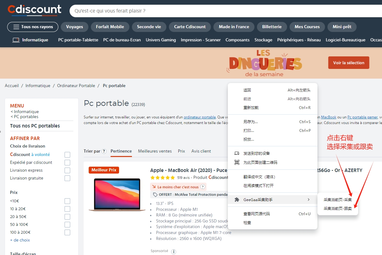382x255 pixels.
Task: Switch to the Meilleures ventes sort tab
Action: [x=155, y=151]
